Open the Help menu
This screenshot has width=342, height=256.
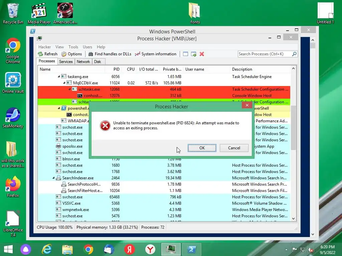101,47
